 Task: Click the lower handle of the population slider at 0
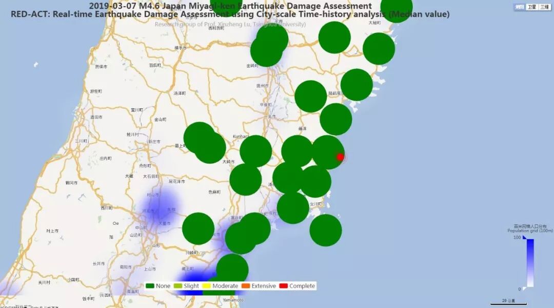tap(524, 288)
